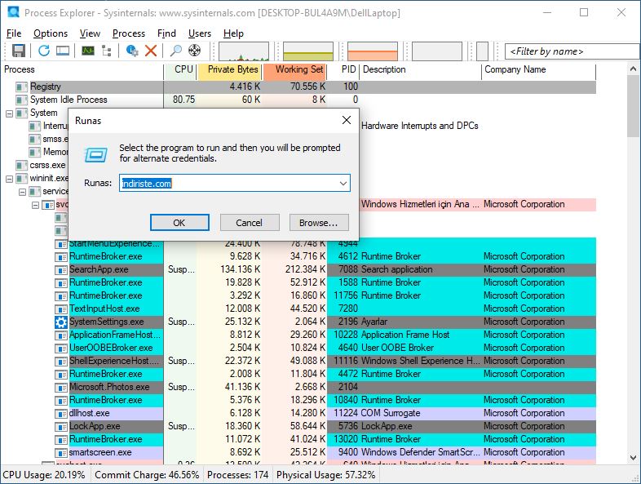The height and width of the screenshot is (484, 641).
Task: Click the System Information toolbar icon
Action: [x=63, y=51]
